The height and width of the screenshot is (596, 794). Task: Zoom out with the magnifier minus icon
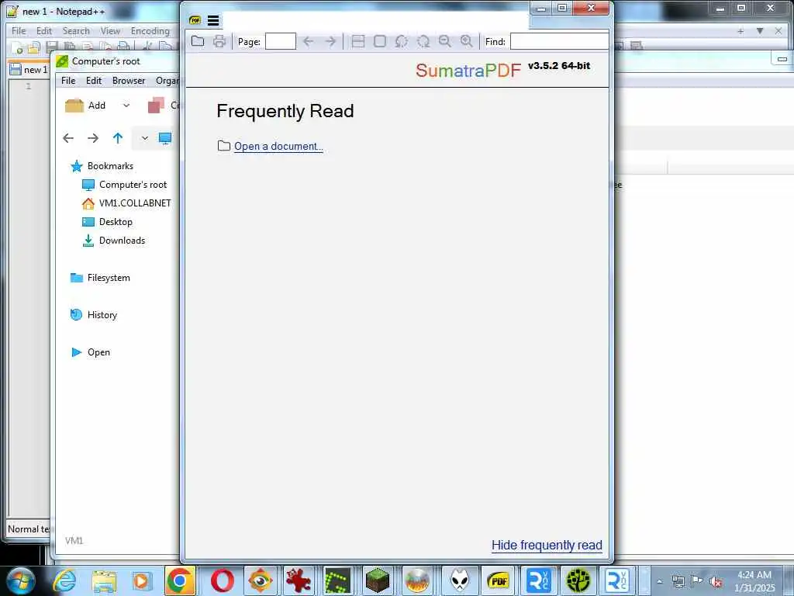pyautogui.click(x=444, y=42)
